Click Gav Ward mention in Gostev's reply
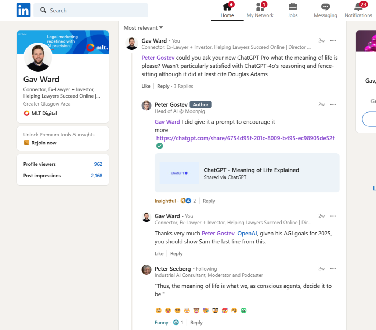Image resolution: width=376 pixels, height=330 pixels. pos(167,122)
